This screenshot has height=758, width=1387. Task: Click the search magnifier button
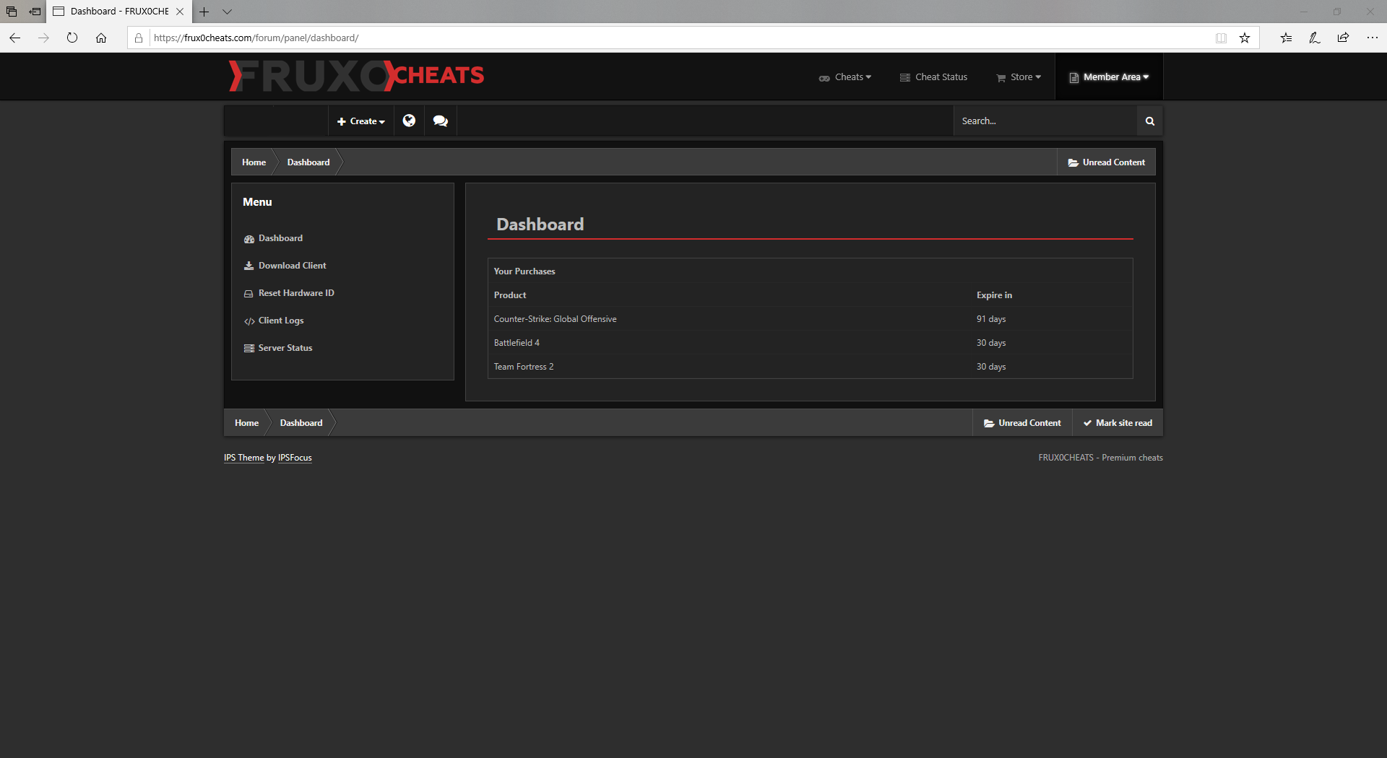(1149, 121)
